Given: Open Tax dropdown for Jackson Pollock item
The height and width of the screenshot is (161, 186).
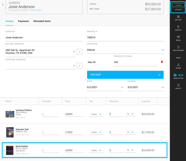Looking at the screenshot, I should tap(96, 114).
